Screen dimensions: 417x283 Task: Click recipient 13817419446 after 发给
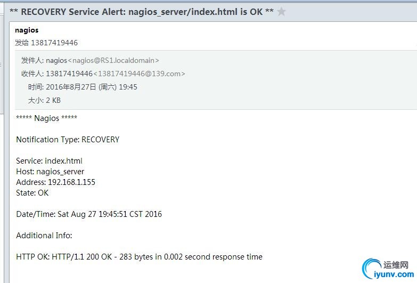[x=54, y=43]
